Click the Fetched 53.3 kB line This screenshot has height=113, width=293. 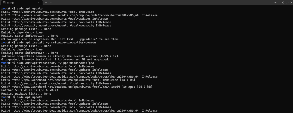coord(29,90)
